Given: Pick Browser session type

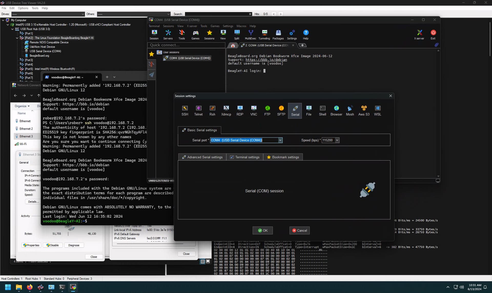Looking at the screenshot, I should tap(336, 111).
